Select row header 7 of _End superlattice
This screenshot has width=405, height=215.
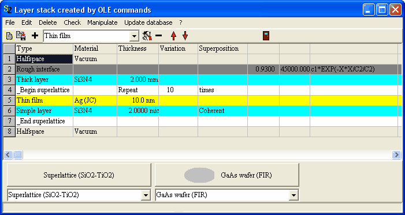9,121
